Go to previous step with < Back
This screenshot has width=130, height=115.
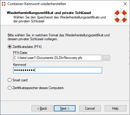[42, 108]
